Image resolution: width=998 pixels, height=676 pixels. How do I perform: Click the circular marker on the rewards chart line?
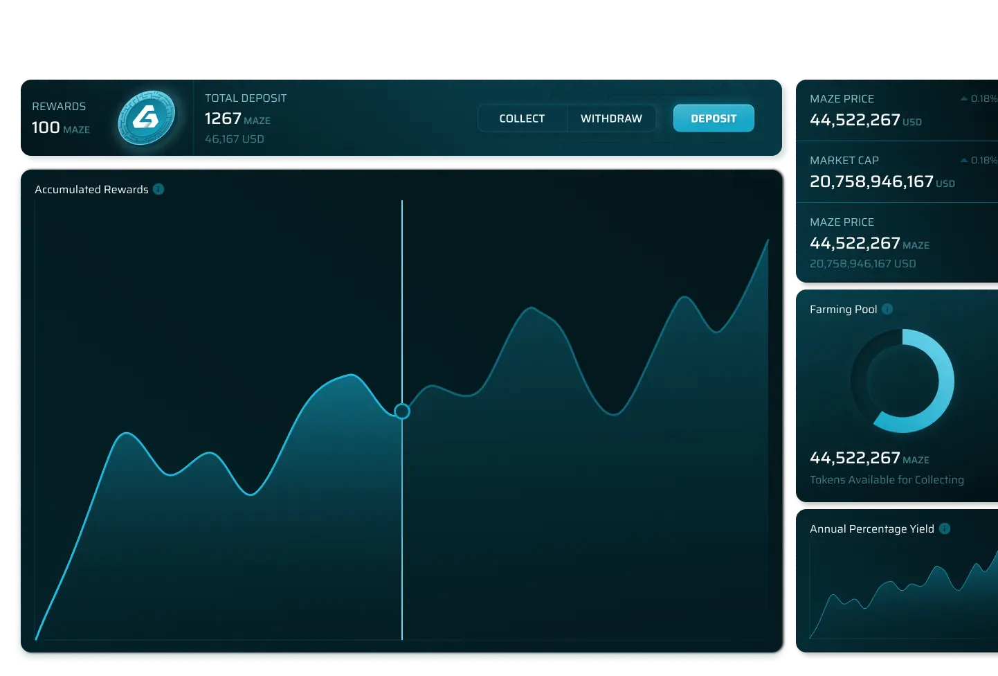click(401, 411)
